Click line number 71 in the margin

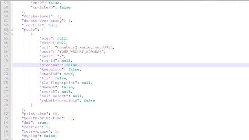coord(6,65)
